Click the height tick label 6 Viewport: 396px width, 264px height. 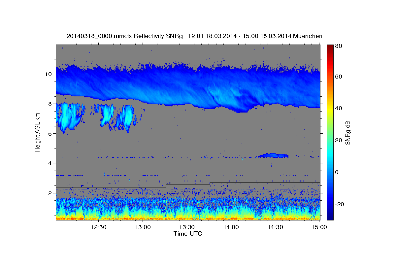[x=50, y=133]
